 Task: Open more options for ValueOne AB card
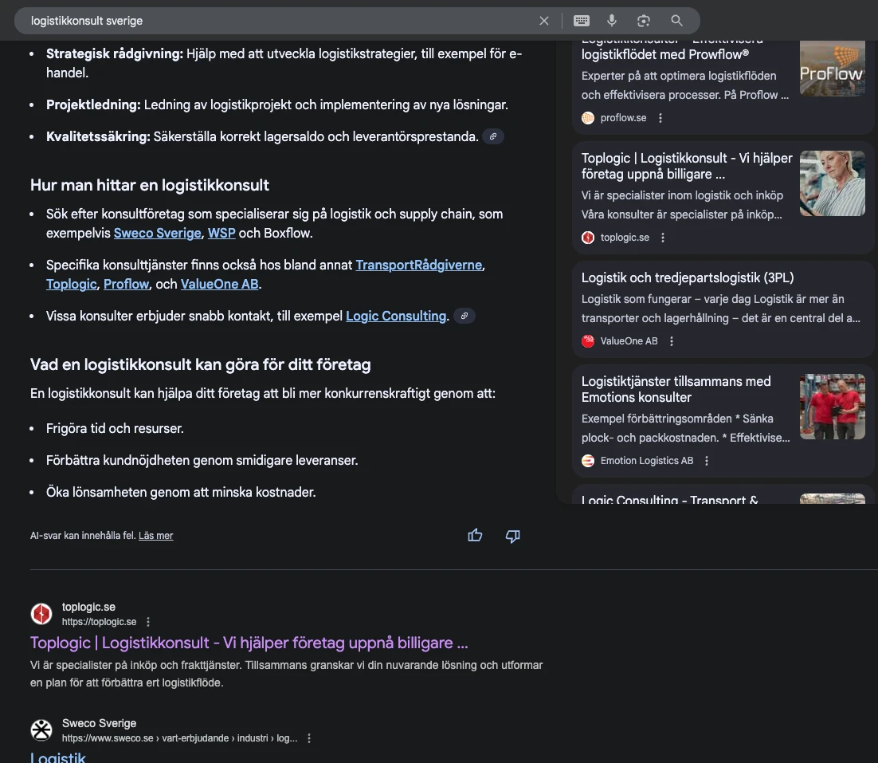[672, 341]
